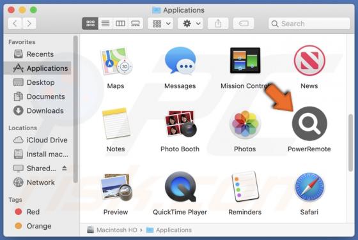Go forward with the forward arrow
358x240 pixels.
click(x=29, y=24)
